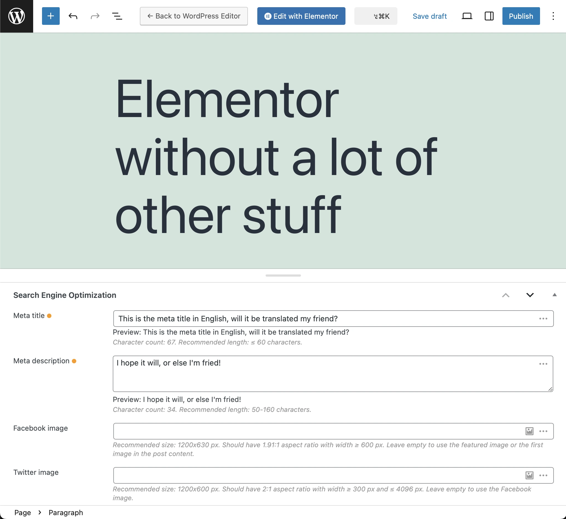Expand the SEO section downward chevron
Screen dimensions: 566x519
530,295
